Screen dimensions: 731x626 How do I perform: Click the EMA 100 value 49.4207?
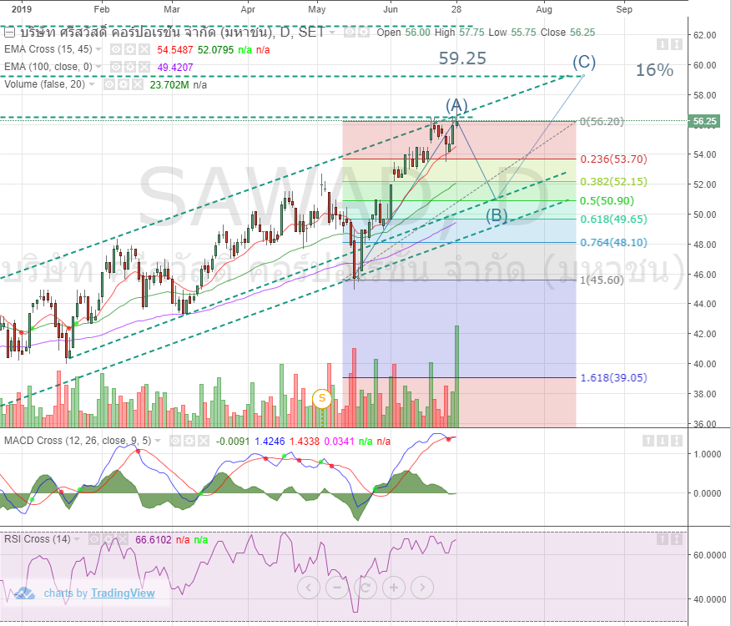pyautogui.click(x=175, y=67)
